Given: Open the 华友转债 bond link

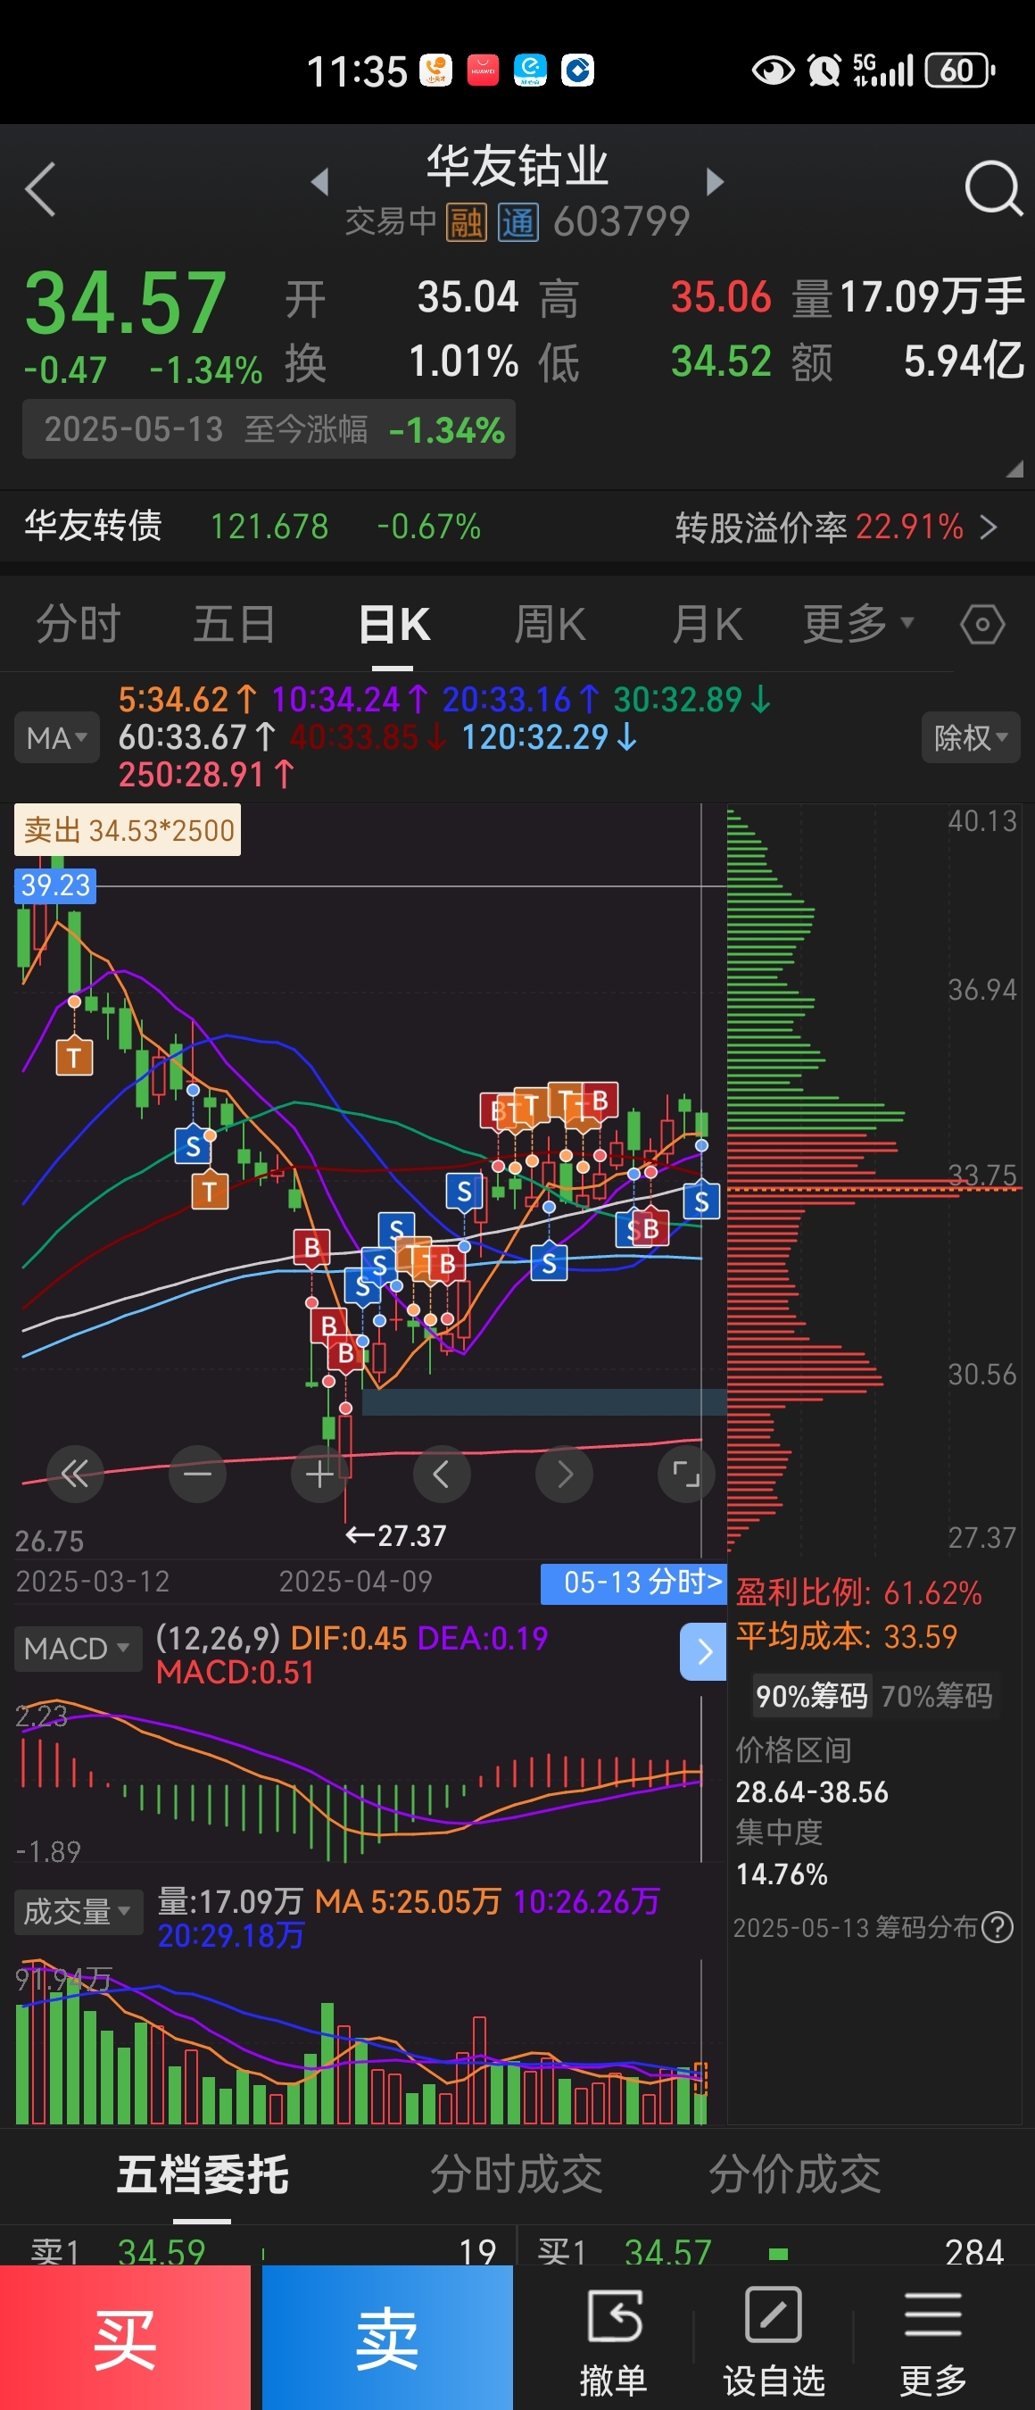Looking at the screenshot, I should [x=93, y=526].
